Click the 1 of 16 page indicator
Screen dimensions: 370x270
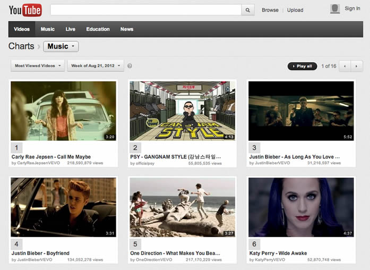coord(329,66)
